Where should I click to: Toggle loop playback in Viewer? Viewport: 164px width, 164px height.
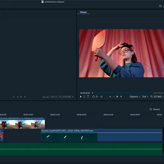pyautogui.click(x=93, y=97)
